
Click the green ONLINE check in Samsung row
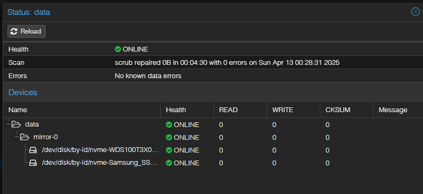click(x=169, y=163)
